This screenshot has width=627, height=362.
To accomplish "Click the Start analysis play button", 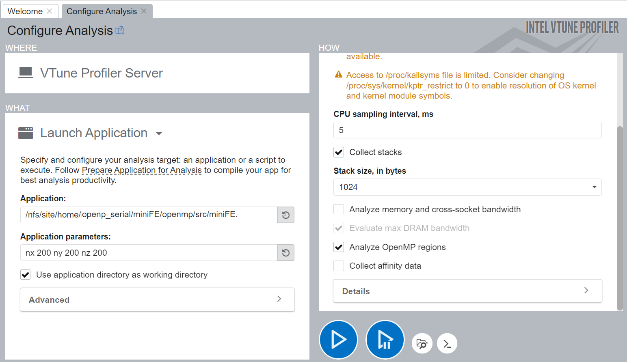I will (338, 340).
